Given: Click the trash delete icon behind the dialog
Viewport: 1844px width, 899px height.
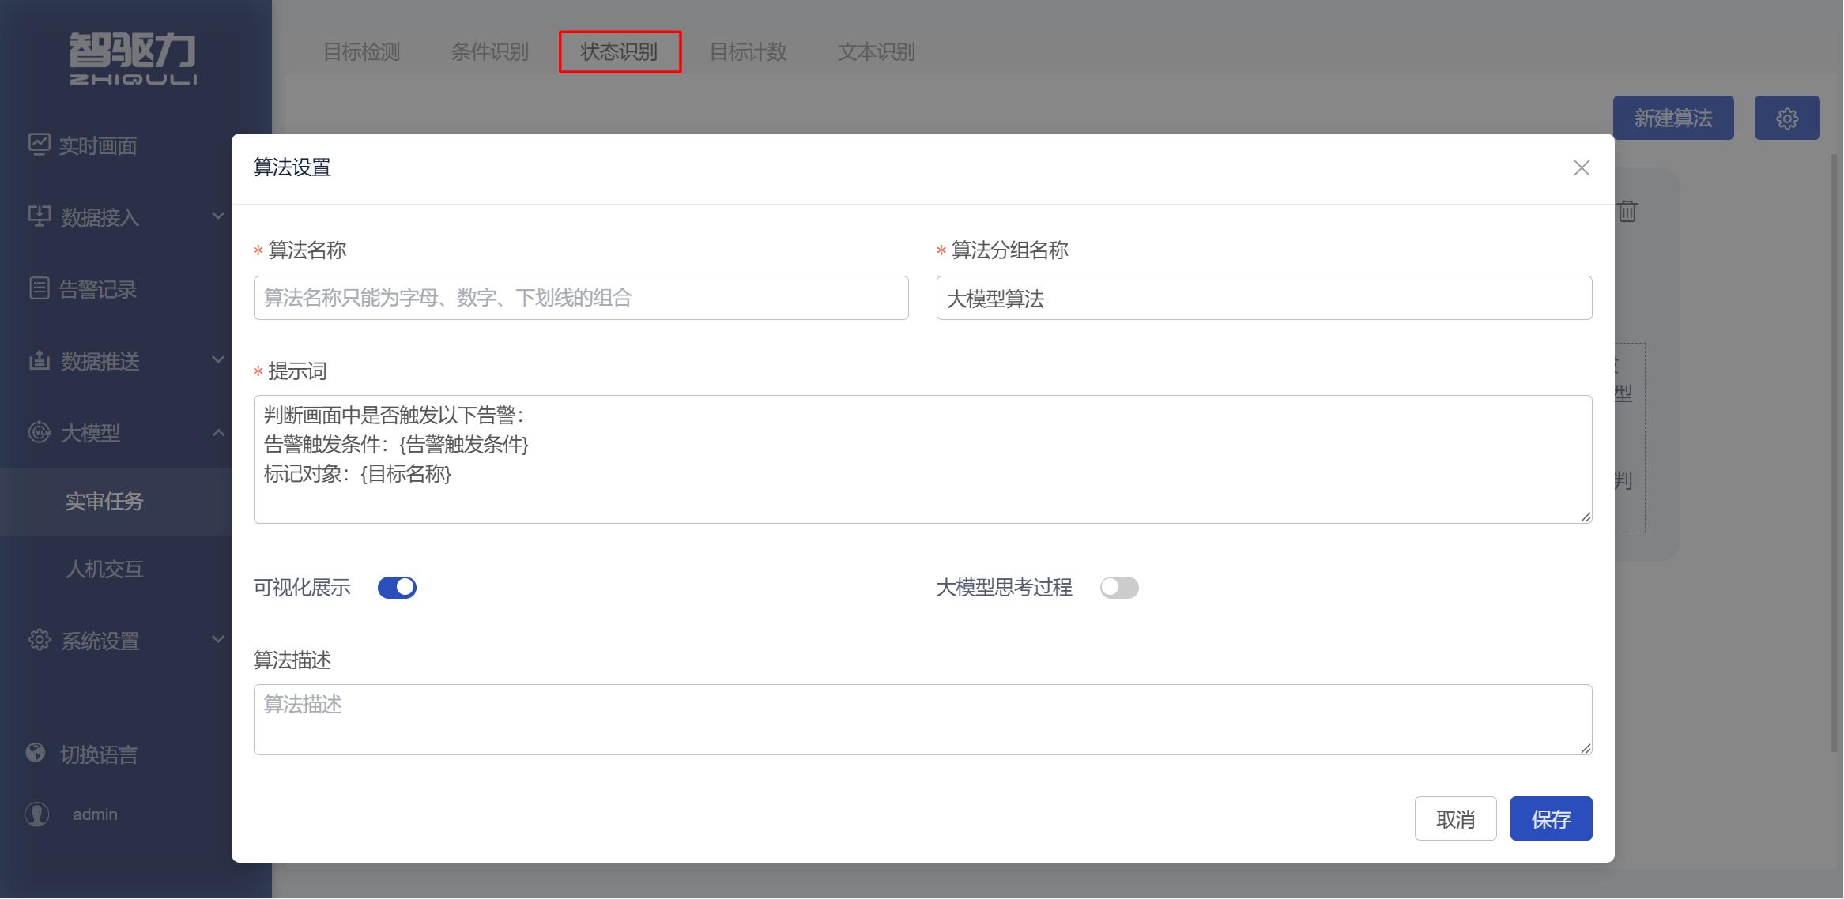Looking at the screenshot, I should click(1627, 211).
